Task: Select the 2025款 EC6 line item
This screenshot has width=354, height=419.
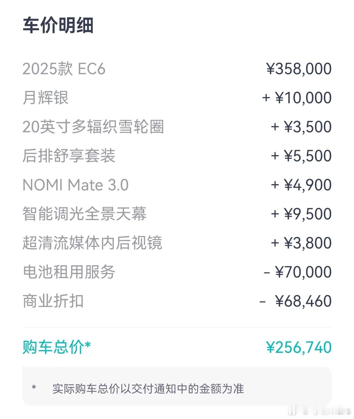Action: [x=64, y=69]
